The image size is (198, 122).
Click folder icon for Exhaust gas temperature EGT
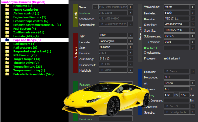pyautogui.click(x=7, y=25)
